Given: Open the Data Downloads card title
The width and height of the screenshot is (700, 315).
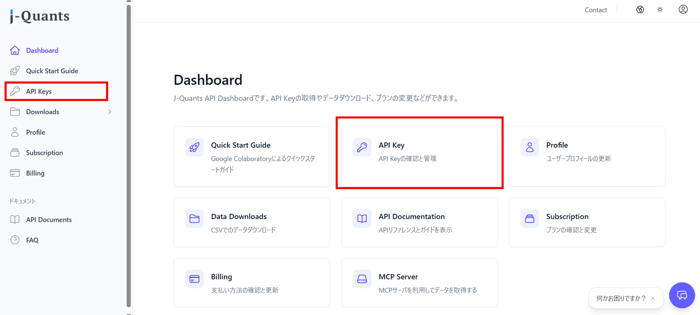Looking at the screenshot, I should (239, 216).
